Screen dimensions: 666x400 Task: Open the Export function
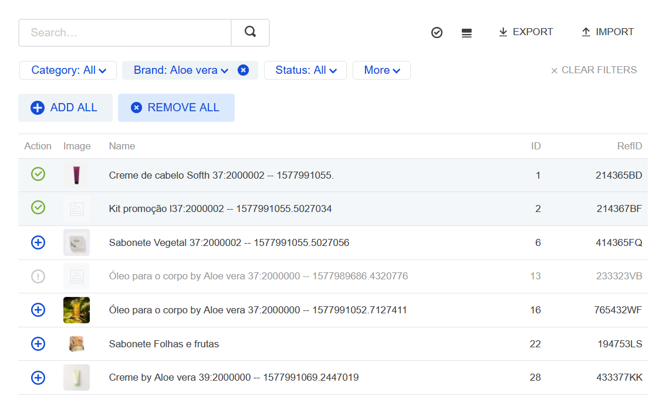coord(525,32)
